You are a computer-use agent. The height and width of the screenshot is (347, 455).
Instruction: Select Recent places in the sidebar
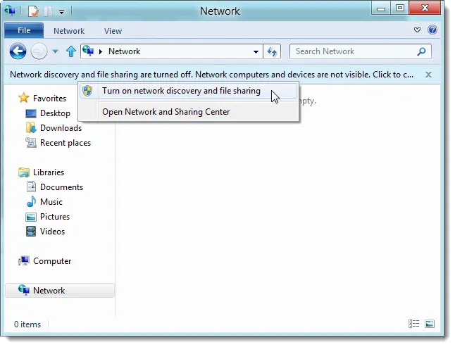[x=66, y=143]
